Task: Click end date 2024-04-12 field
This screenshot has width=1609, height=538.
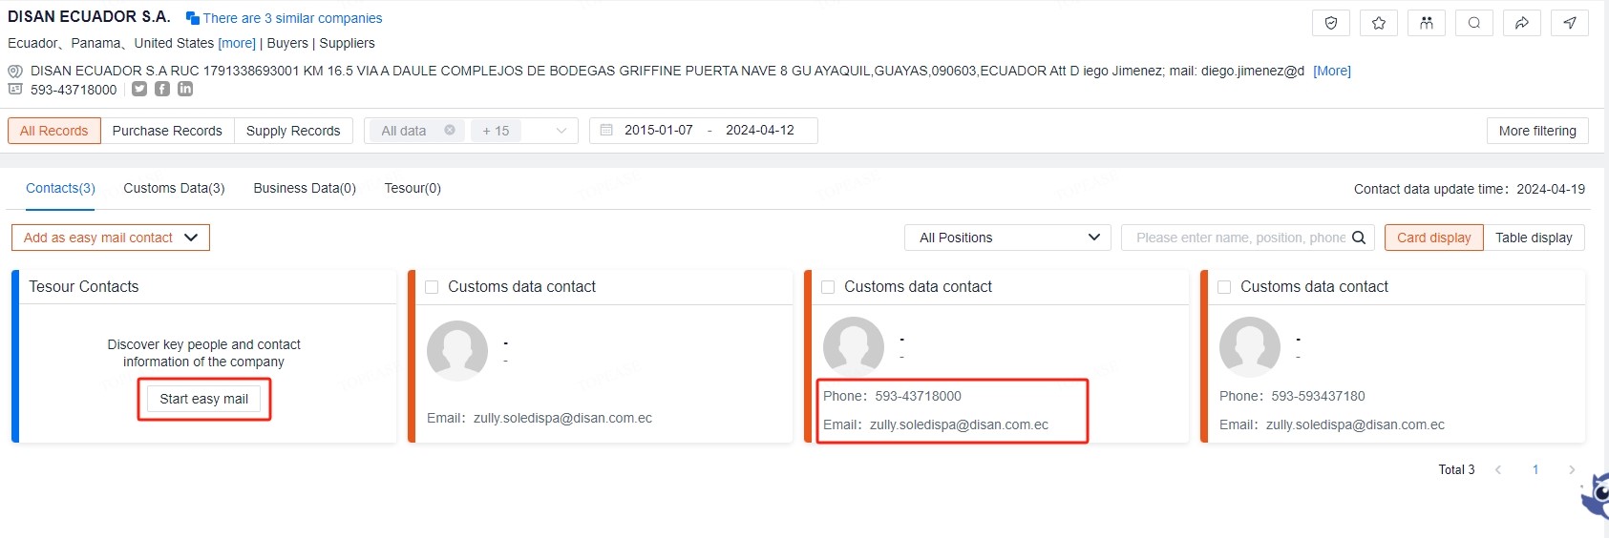Action: pyautogui.click(x=760, y=130)
